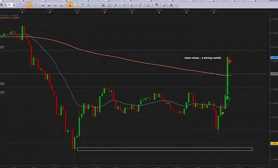Screen dimensions: 278x168
Task: Open the dropdown arrow next to the line tool
Action: tap(144, 5)
